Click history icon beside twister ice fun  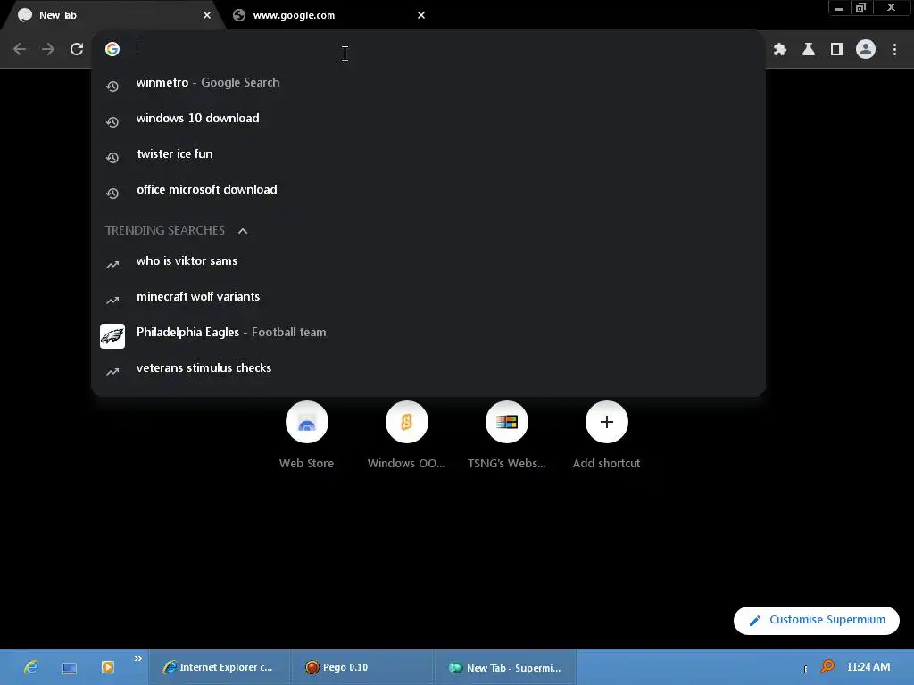[112, 157]
